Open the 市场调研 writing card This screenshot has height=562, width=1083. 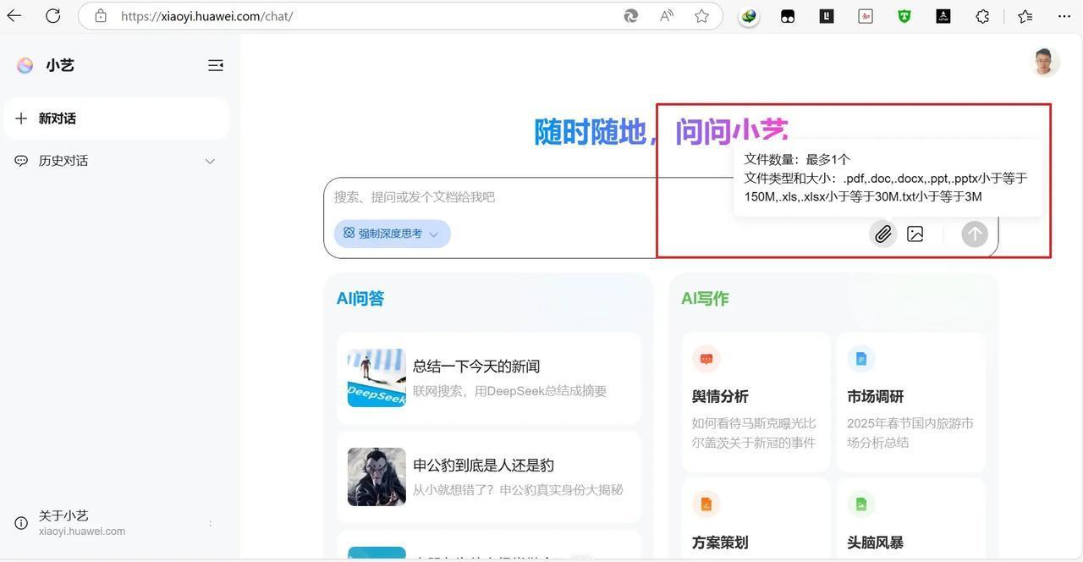(x=911, y=402)
